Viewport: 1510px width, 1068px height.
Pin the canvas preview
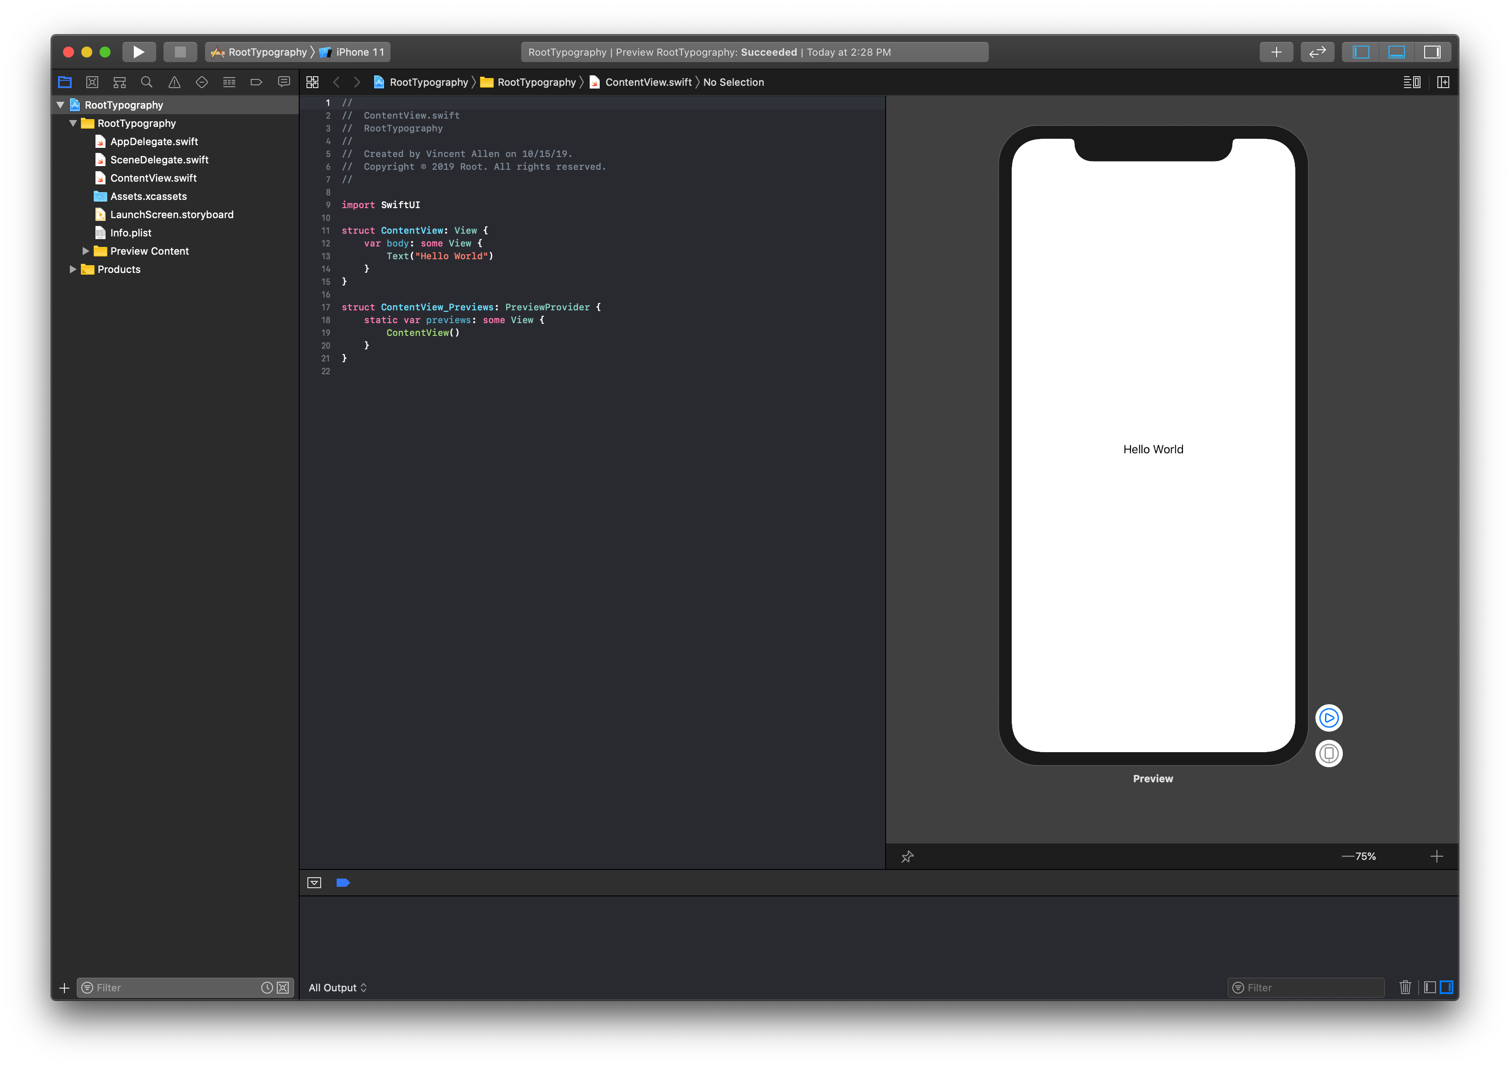907,856
